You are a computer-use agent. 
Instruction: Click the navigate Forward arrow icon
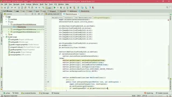point(39,8)
